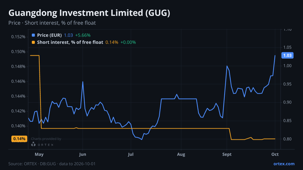Click the Jun x-axis label
The image size is (303, 170).
tap(83, 154)
